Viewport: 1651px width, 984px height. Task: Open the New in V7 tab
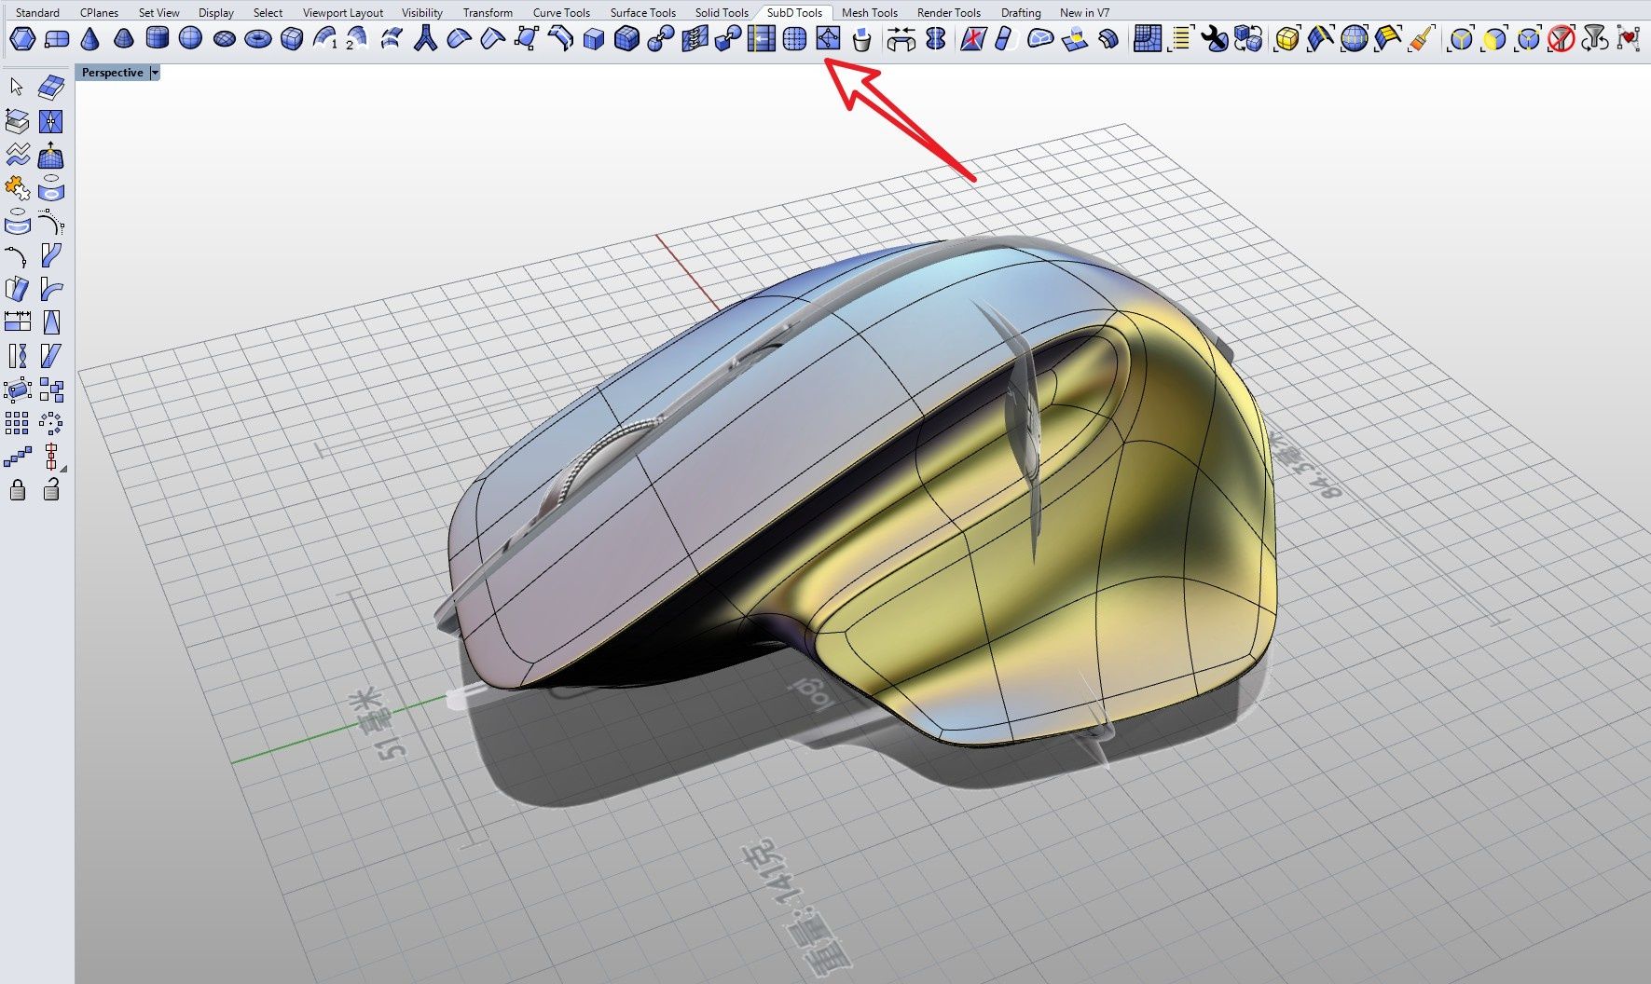point(1085,13)
